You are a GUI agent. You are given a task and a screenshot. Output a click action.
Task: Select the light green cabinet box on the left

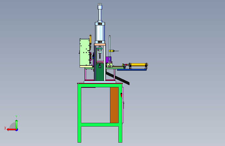point(85,52)
